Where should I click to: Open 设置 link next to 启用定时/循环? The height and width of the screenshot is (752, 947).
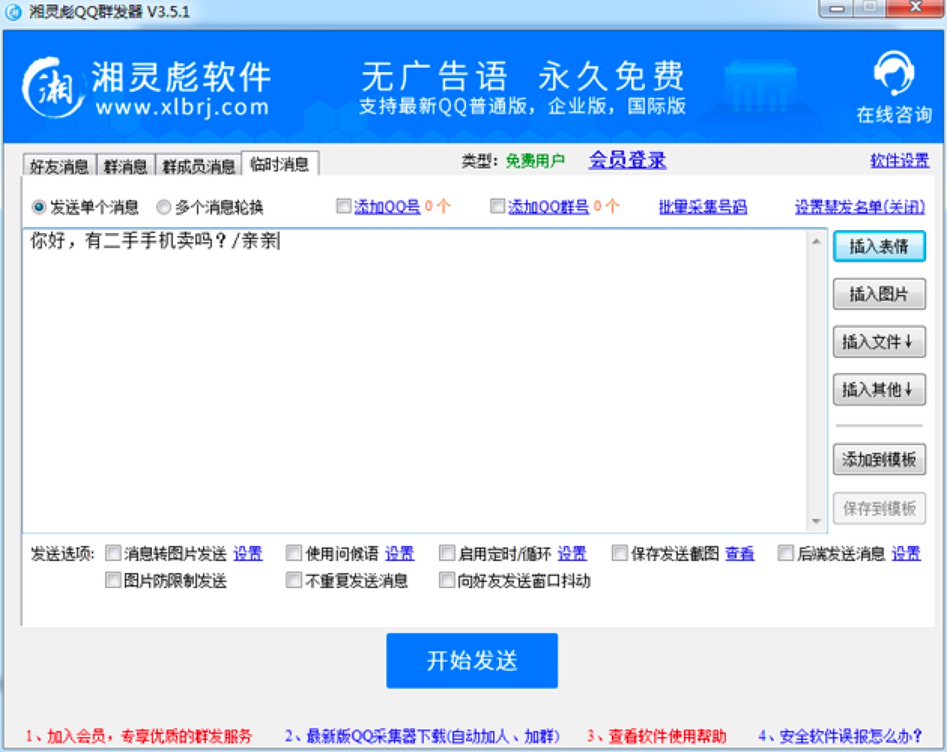[572, 554]
